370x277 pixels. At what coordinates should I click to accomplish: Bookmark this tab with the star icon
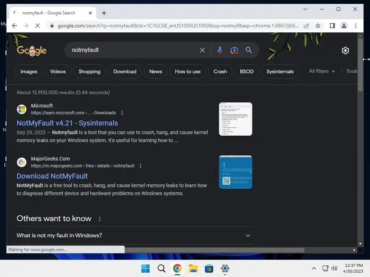point(318,26)
